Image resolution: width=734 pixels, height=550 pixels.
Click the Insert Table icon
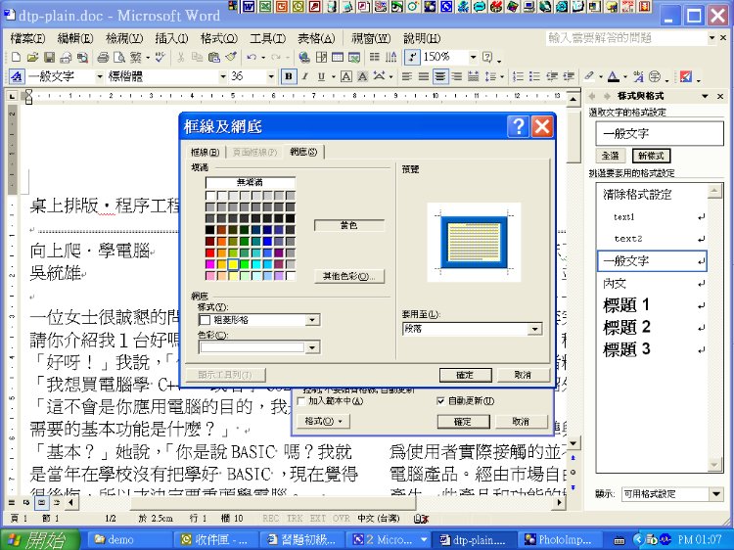(x=338, y=57)
